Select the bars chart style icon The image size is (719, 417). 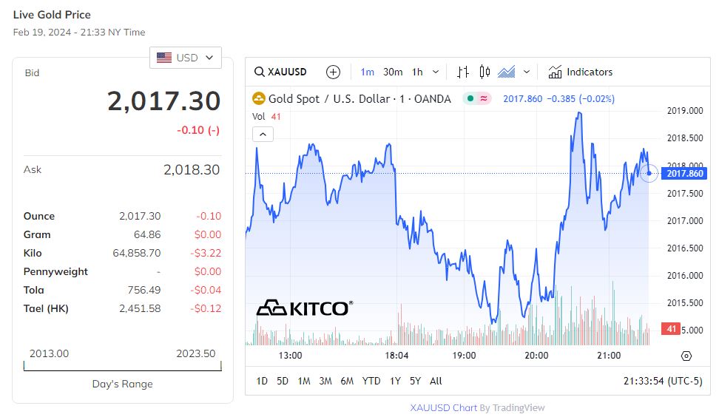coord(463,72)
